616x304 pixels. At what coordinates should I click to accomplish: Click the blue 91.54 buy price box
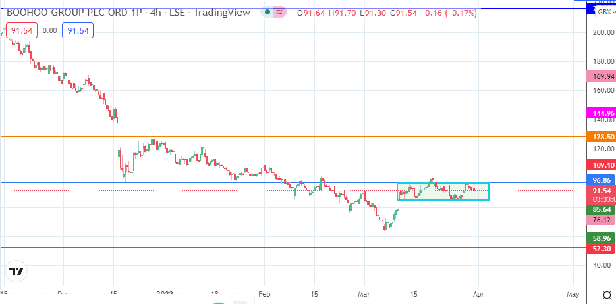[78, 30]
